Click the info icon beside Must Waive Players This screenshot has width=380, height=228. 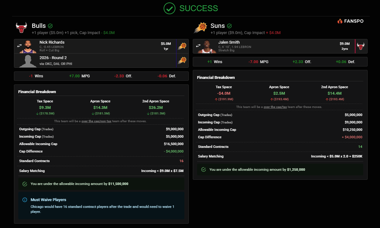(x=25, y=200)
